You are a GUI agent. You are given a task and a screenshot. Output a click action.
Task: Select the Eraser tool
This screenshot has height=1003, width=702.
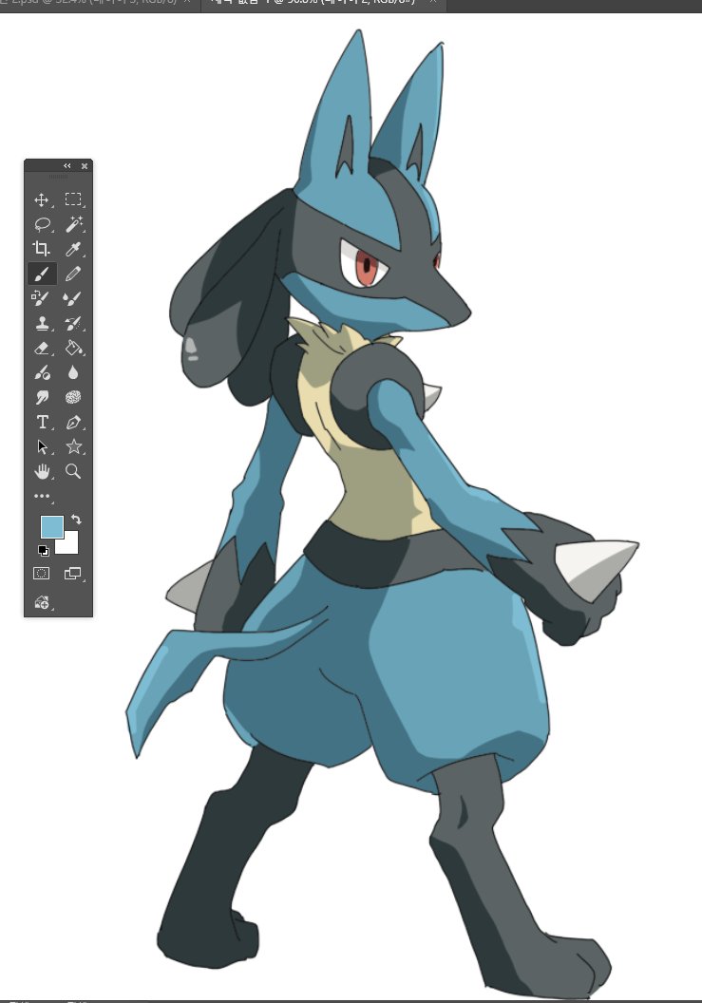point(42,348)
